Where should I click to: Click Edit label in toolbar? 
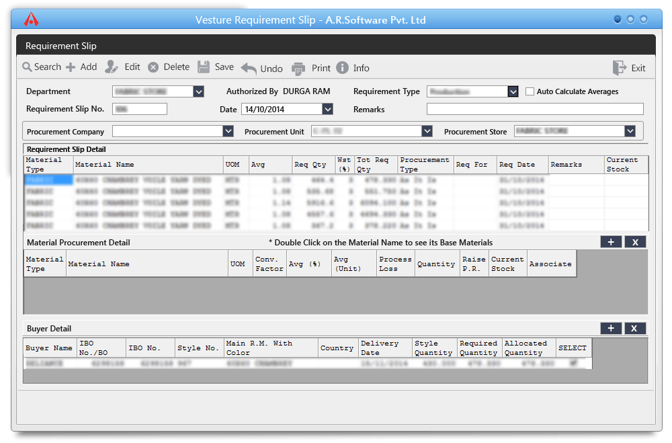(132, 67)
